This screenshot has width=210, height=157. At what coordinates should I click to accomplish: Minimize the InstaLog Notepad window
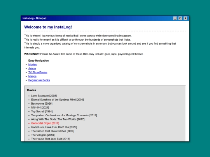pos(175,18)
